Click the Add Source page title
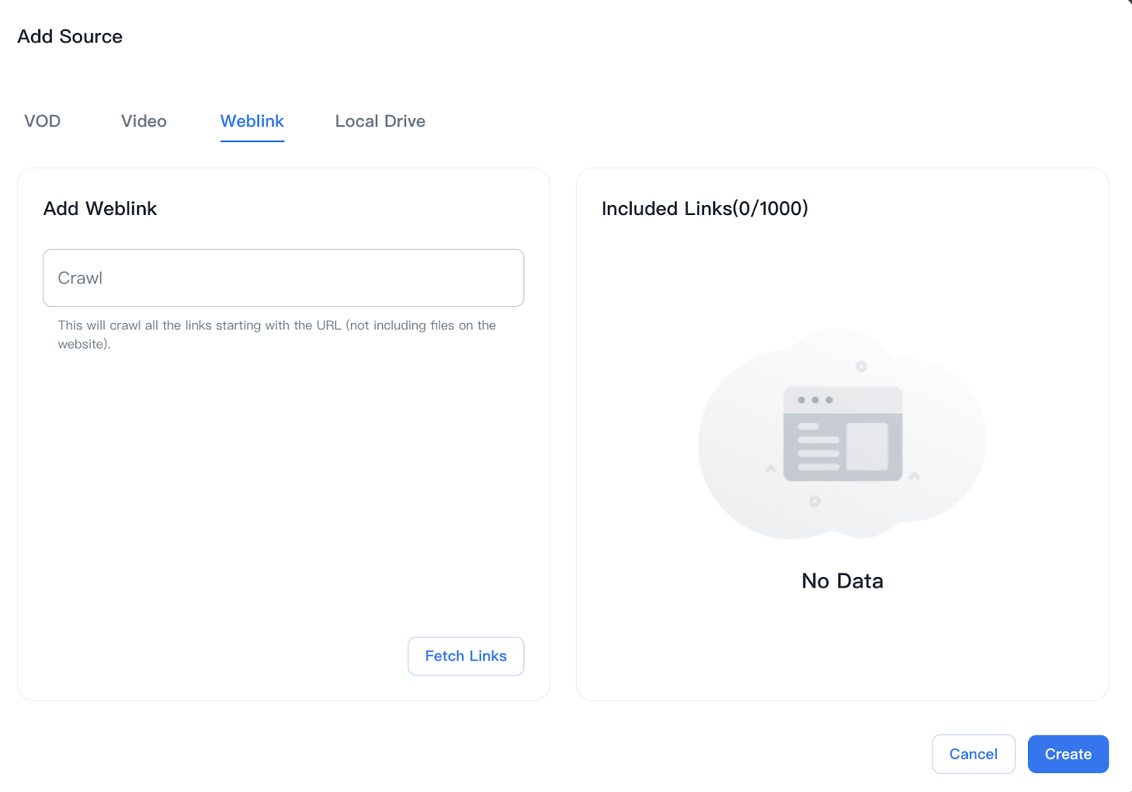The height and width of the screenshot is (792, 1132). click(70, 36)
